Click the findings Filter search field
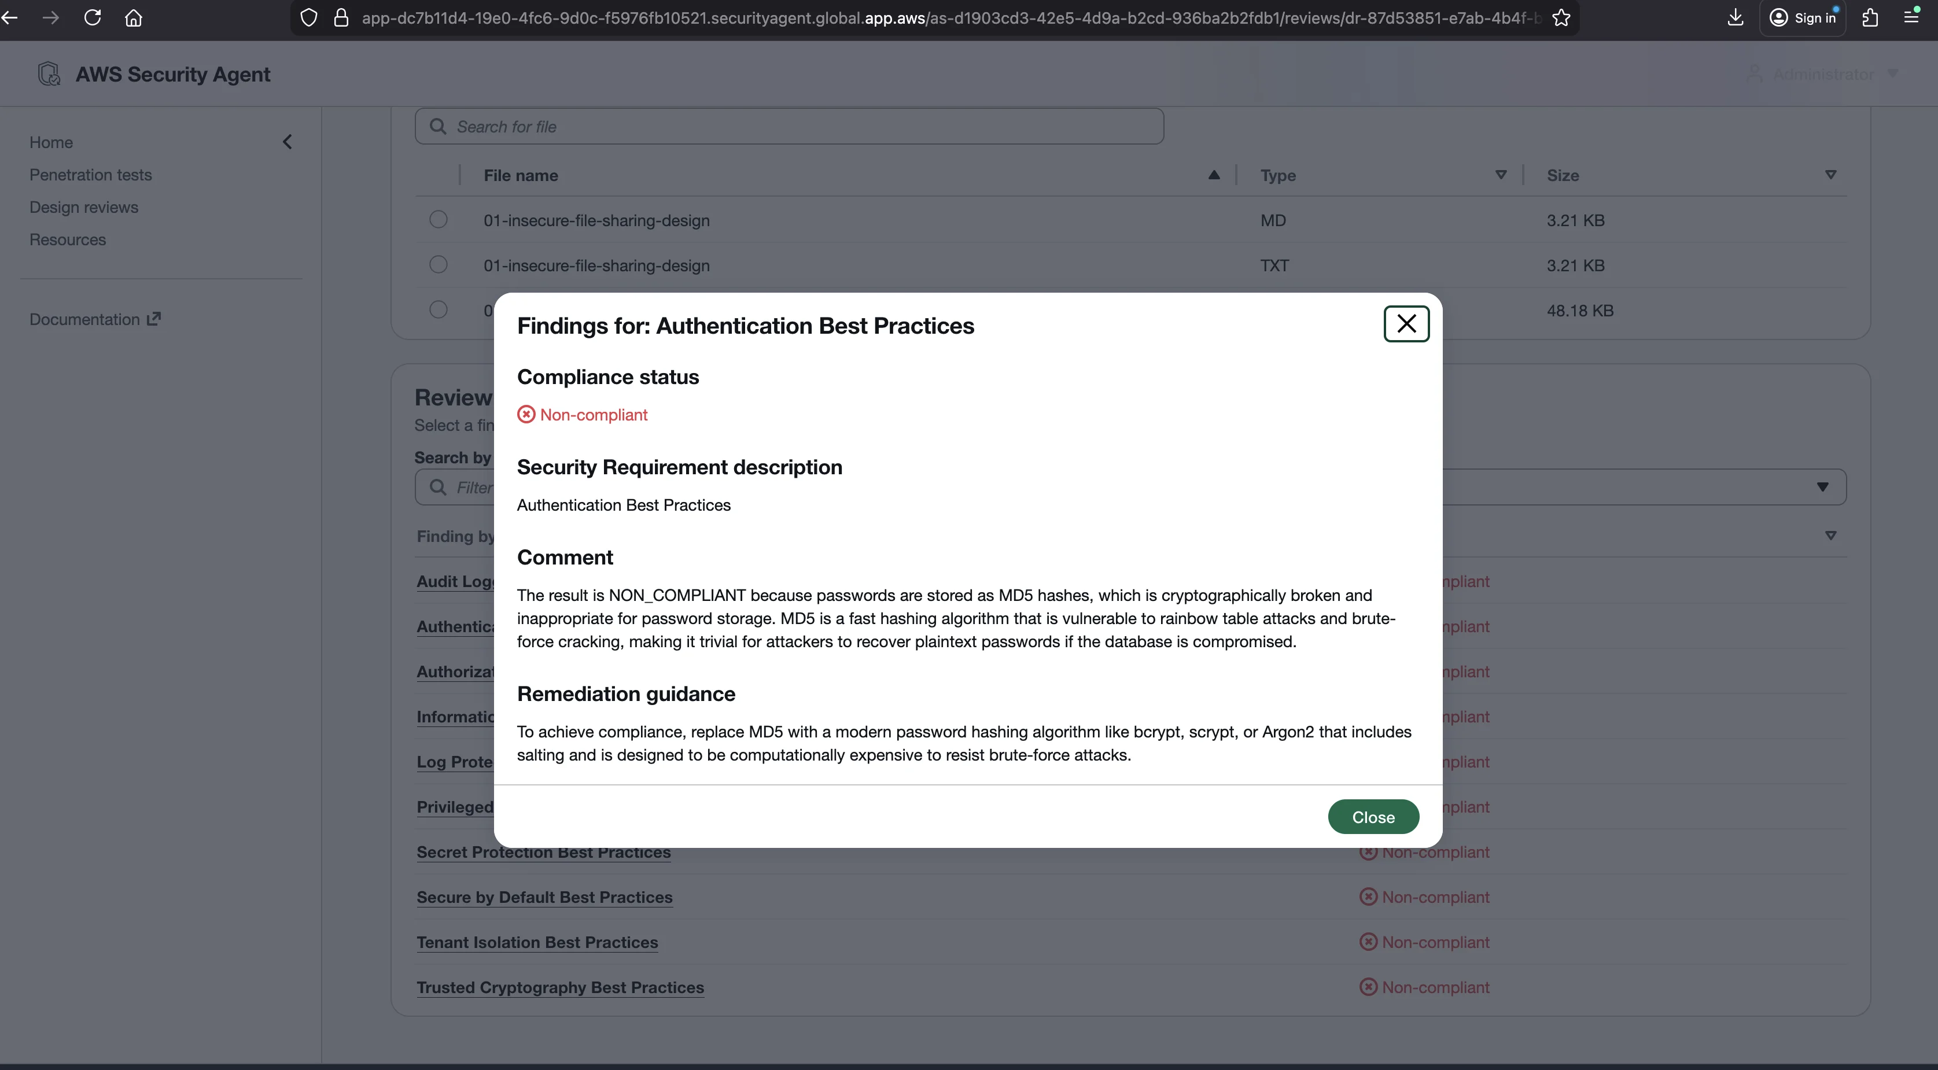 (x=454, y=487)
